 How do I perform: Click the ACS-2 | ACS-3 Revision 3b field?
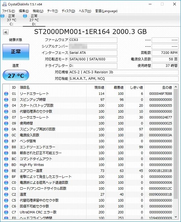(124, 72)
